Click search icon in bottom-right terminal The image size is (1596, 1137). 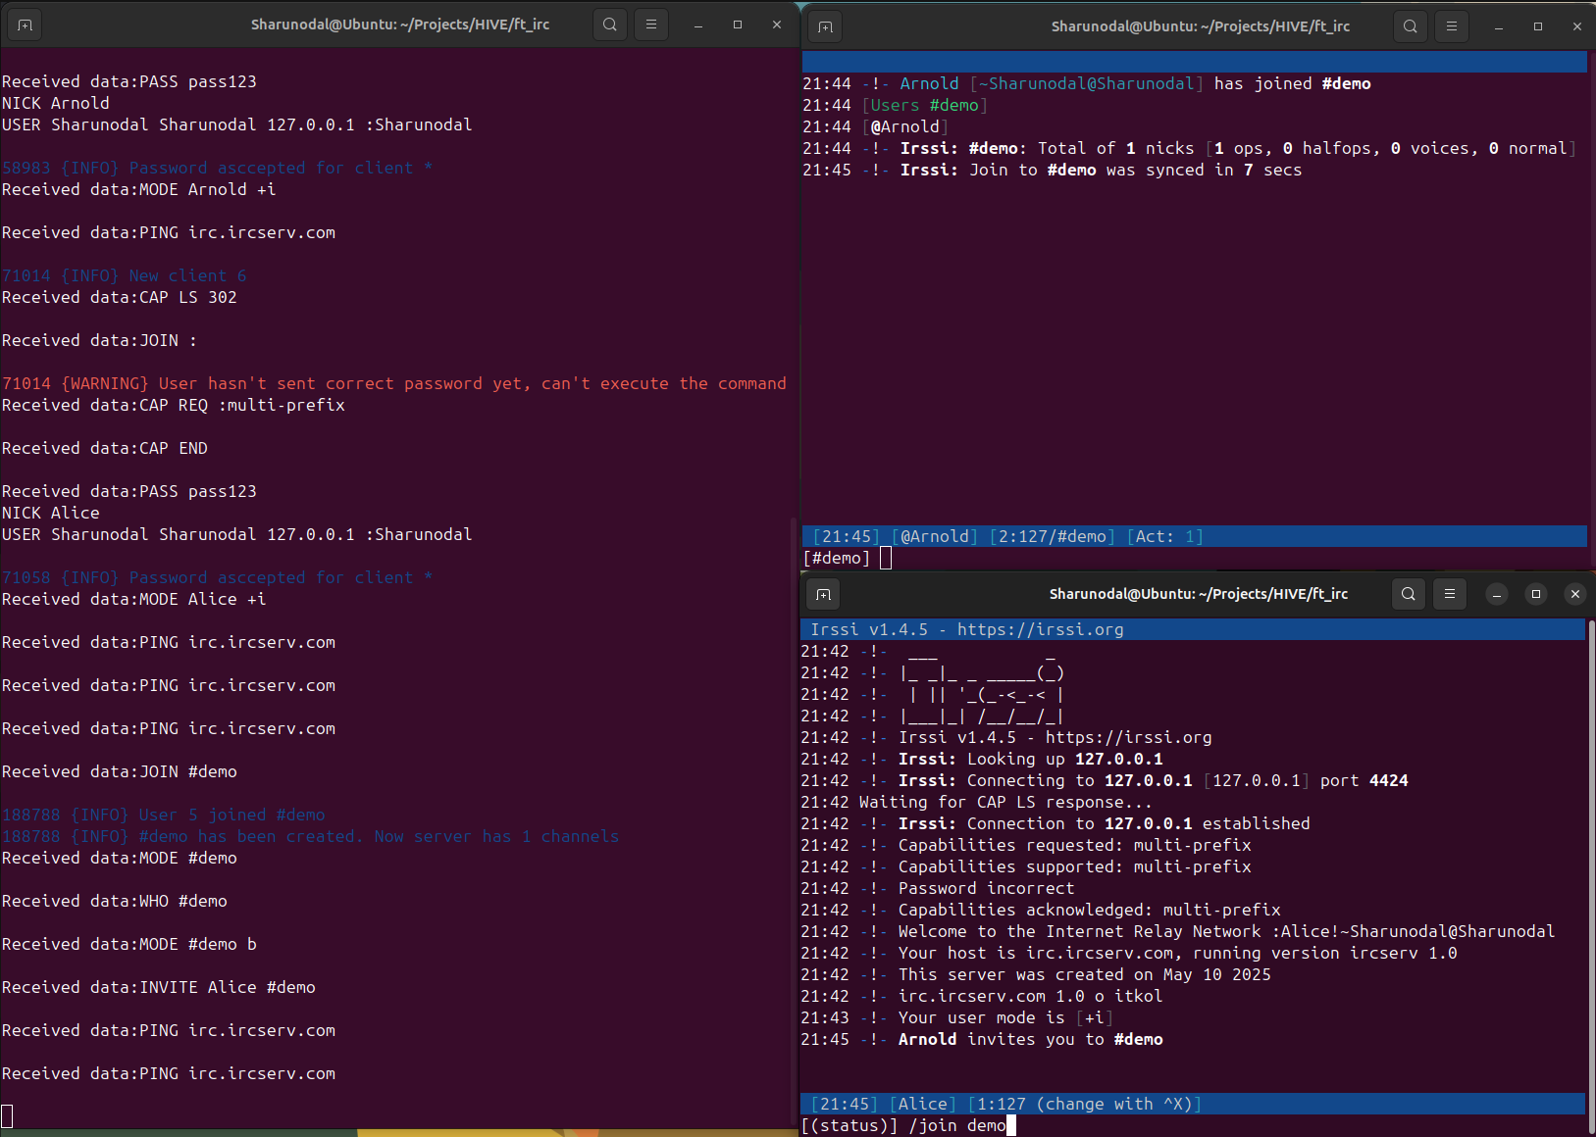point(1409,594)
